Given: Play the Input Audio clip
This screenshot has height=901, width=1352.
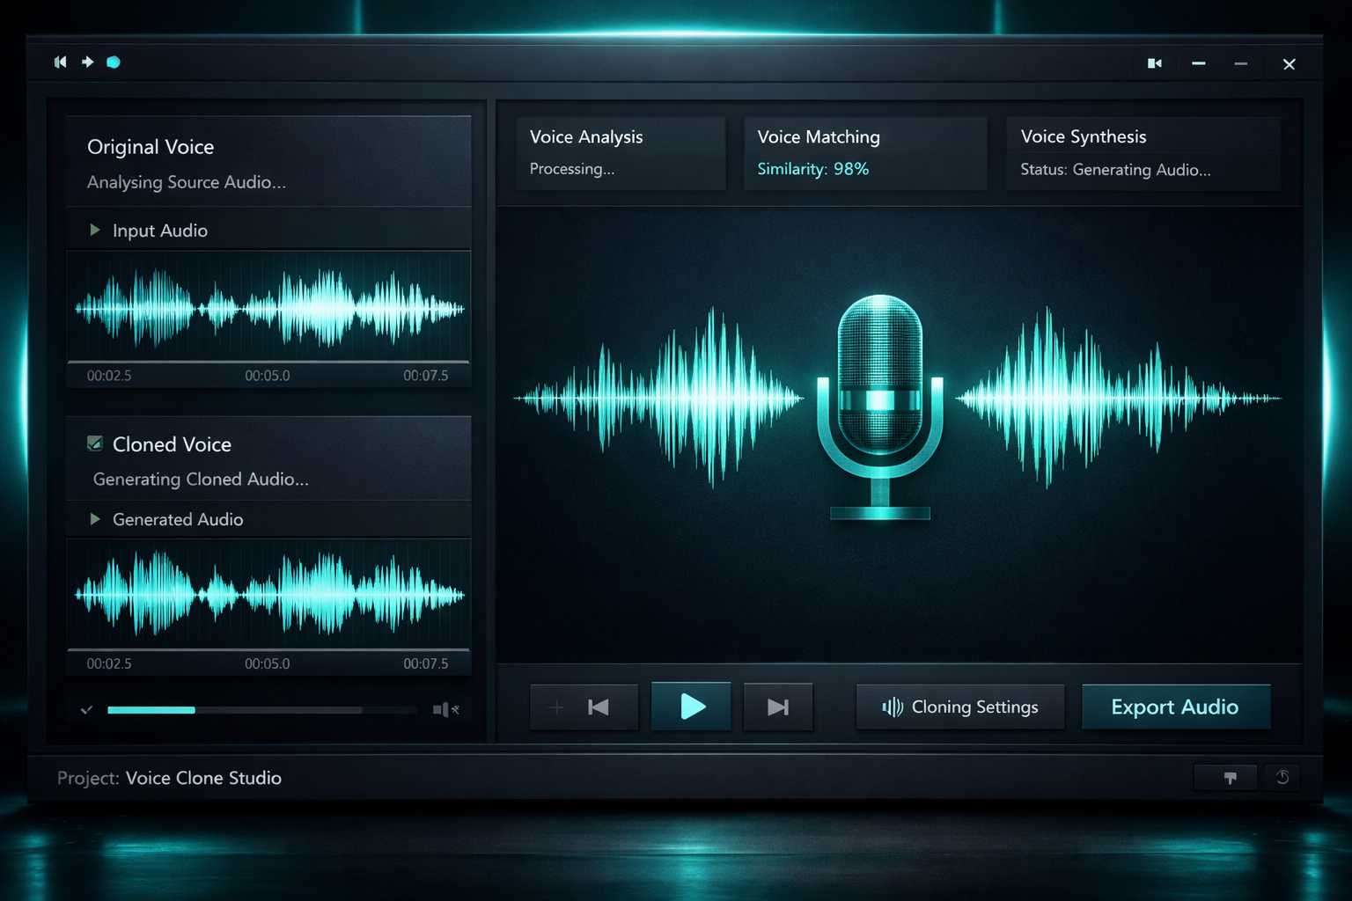Looking at the screenshot, I should point(95,230).
